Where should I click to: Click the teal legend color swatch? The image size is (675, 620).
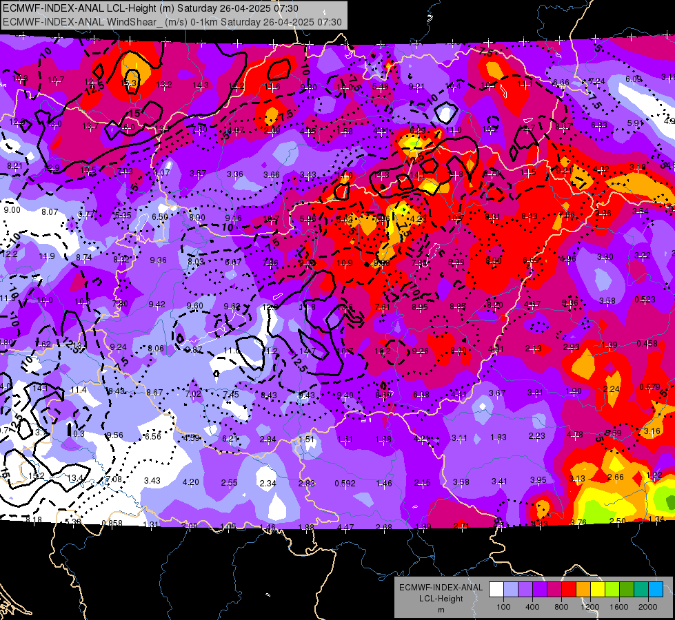coord(641,590)
